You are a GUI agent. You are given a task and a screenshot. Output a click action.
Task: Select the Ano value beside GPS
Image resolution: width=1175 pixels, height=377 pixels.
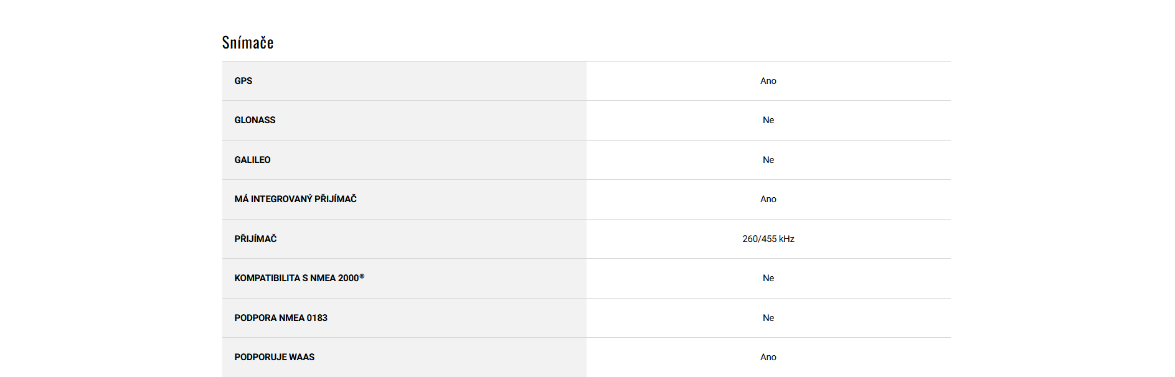click(x=768, y=81)
